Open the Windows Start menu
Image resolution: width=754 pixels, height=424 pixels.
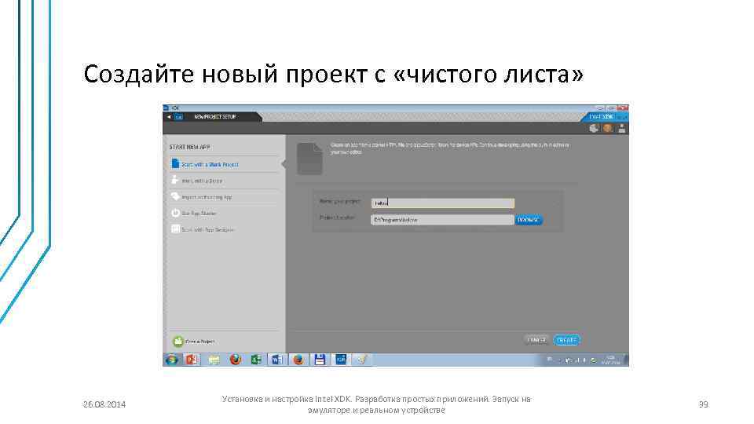pyautogui.click(x=172, y=360)
